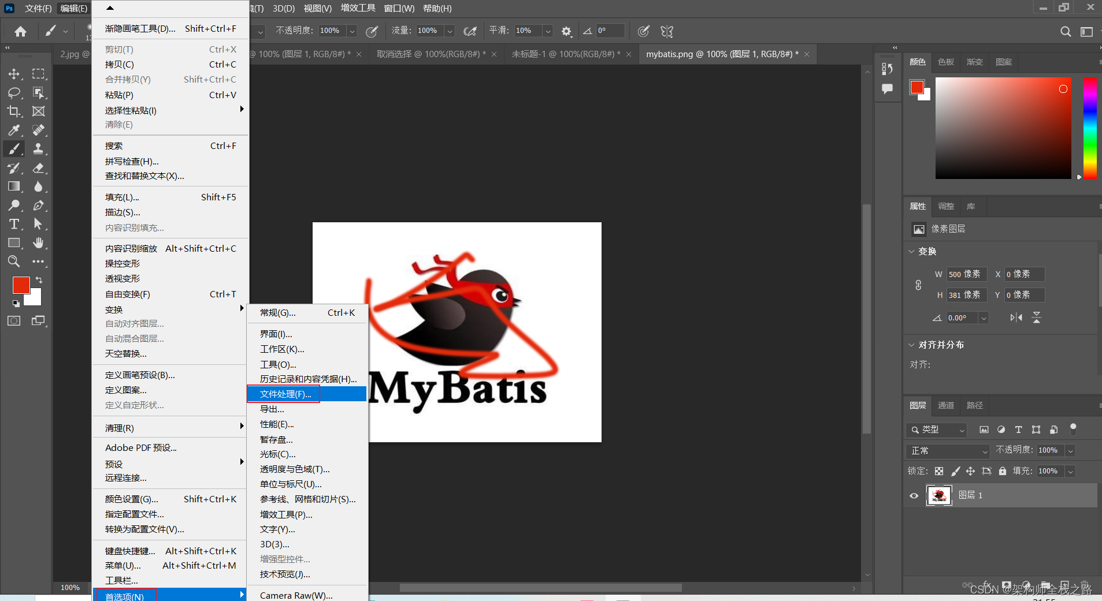
Task: Open layer filter 类型 dropdown
Action: pyautogui.click(x=936, y=430)
